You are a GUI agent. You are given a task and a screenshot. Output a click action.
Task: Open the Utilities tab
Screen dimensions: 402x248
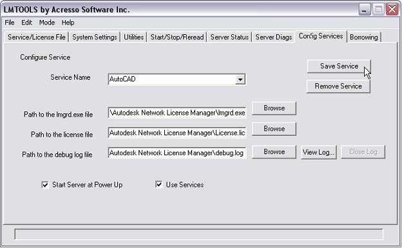tap(133, 37)
